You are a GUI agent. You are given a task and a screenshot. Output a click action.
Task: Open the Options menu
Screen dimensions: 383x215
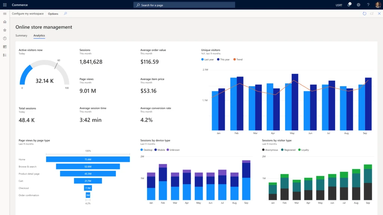tap(53, 13)
